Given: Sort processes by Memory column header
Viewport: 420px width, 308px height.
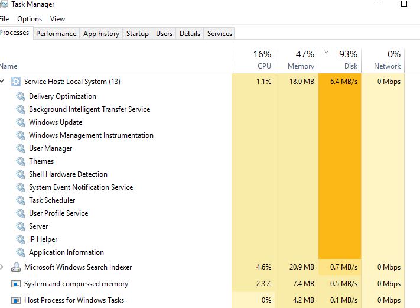Looking at the screenshot, I should click(301, 66).
